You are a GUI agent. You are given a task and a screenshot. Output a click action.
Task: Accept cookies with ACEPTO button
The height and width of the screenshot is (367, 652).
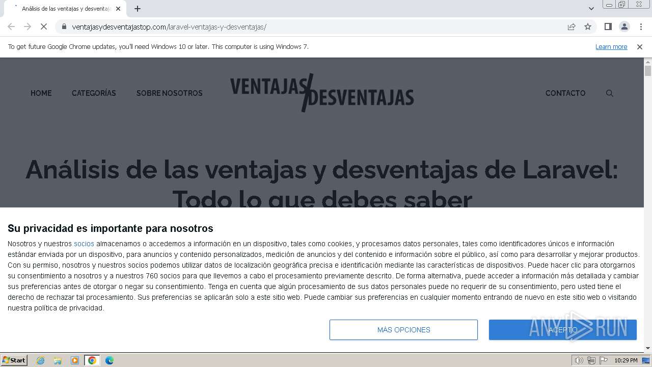(563, 330)
